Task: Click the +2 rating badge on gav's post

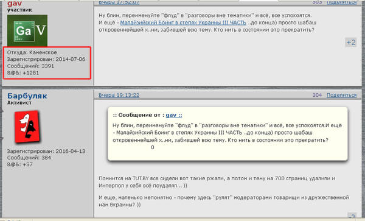Action: coord(351,43)
